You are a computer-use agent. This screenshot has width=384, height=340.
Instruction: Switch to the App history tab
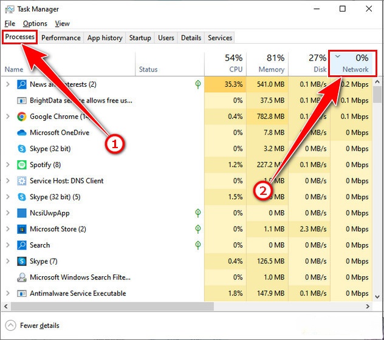[105, 38]
